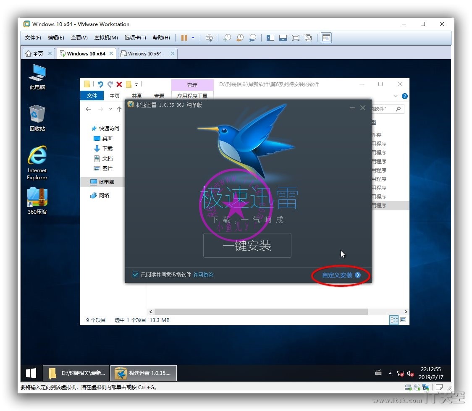Toggle the VMware thumbnail bar view

click(283, 38)
